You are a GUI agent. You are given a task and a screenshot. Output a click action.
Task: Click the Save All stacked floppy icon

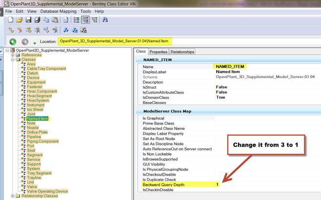[x=37, y=20]
